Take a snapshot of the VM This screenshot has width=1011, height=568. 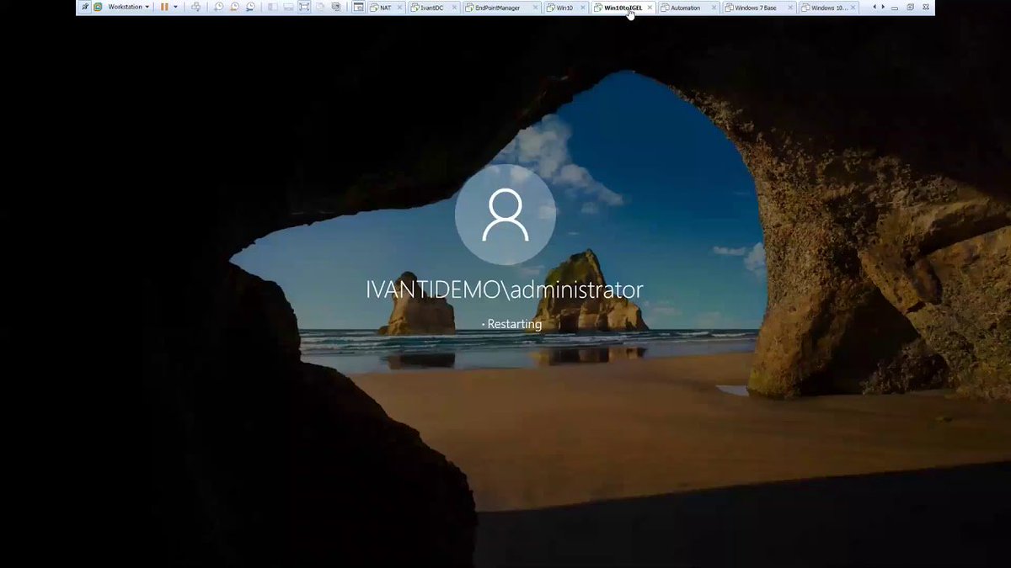click(219, 7)
